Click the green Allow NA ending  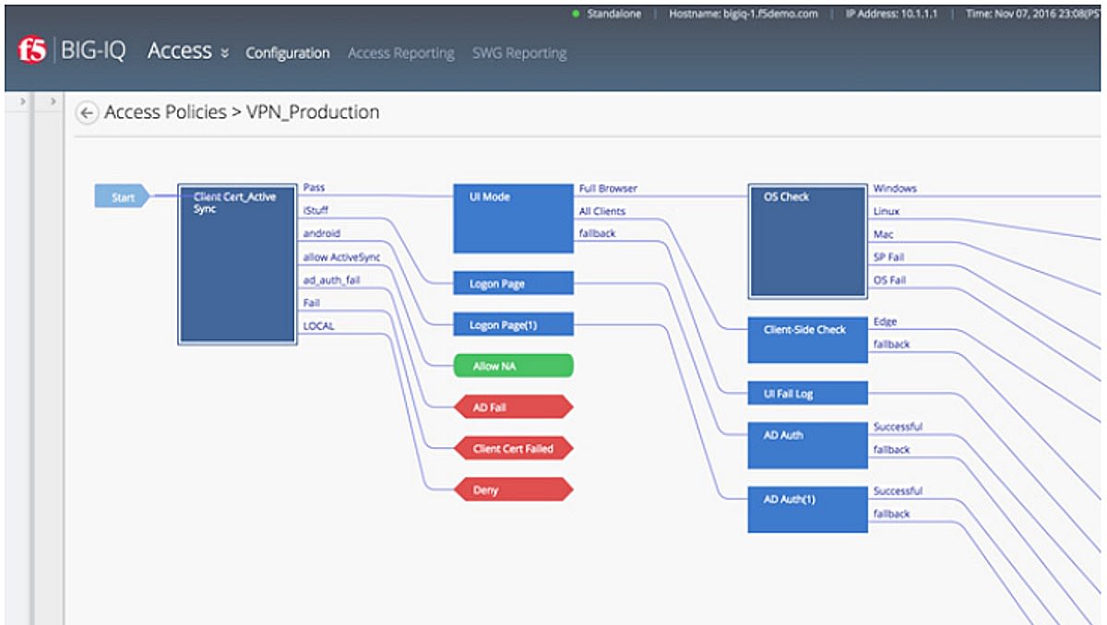(x=513, y=366)
